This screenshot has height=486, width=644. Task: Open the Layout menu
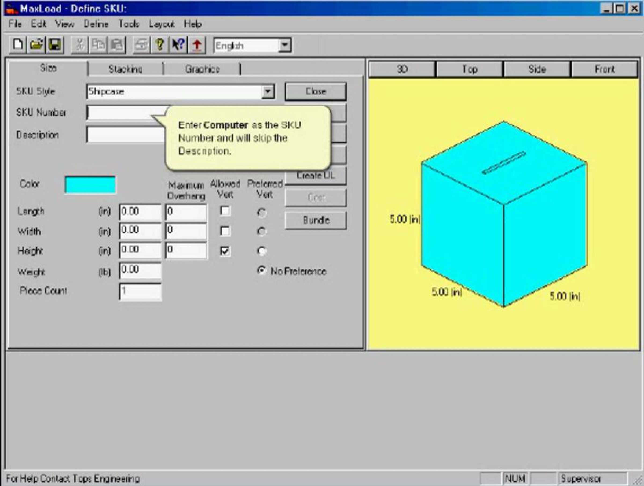(162, 24)
